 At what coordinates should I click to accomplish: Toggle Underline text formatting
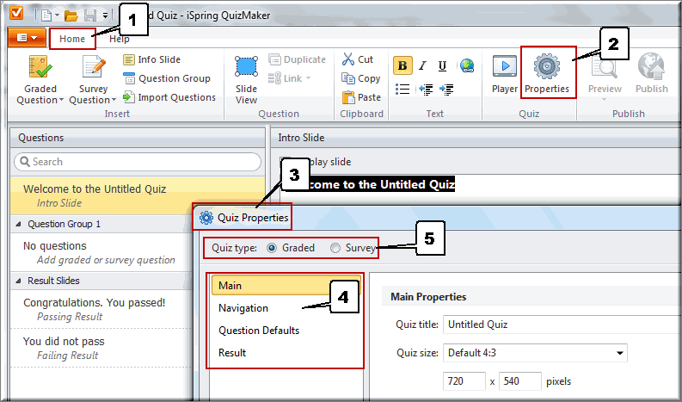pyautogui.click(x=442, y=65)
